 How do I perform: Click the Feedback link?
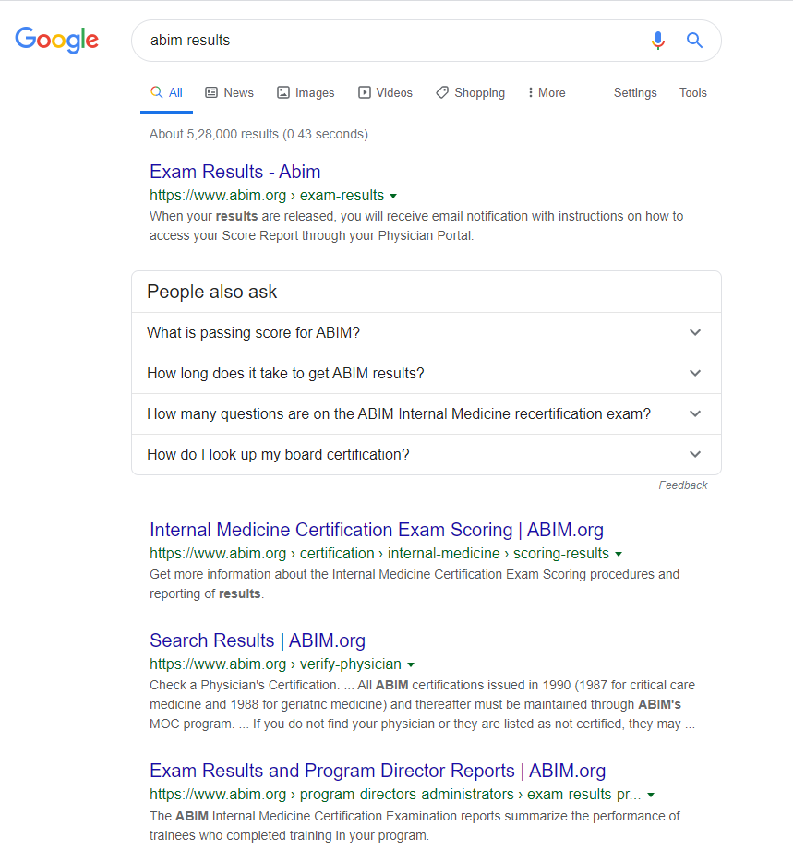682,485
